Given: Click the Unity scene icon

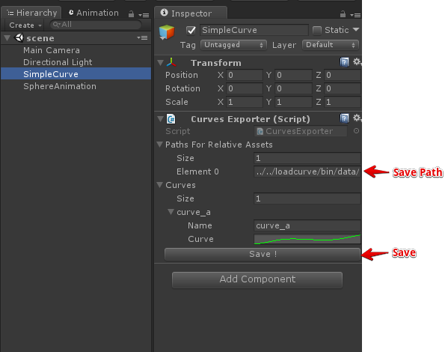Looking at the screenshot, I should (x=19, y=37).
